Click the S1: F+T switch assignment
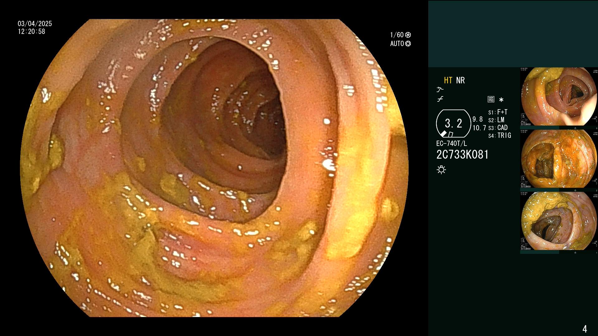The width and height of the screenshot is (598, 336). click(x=498, y=112)
